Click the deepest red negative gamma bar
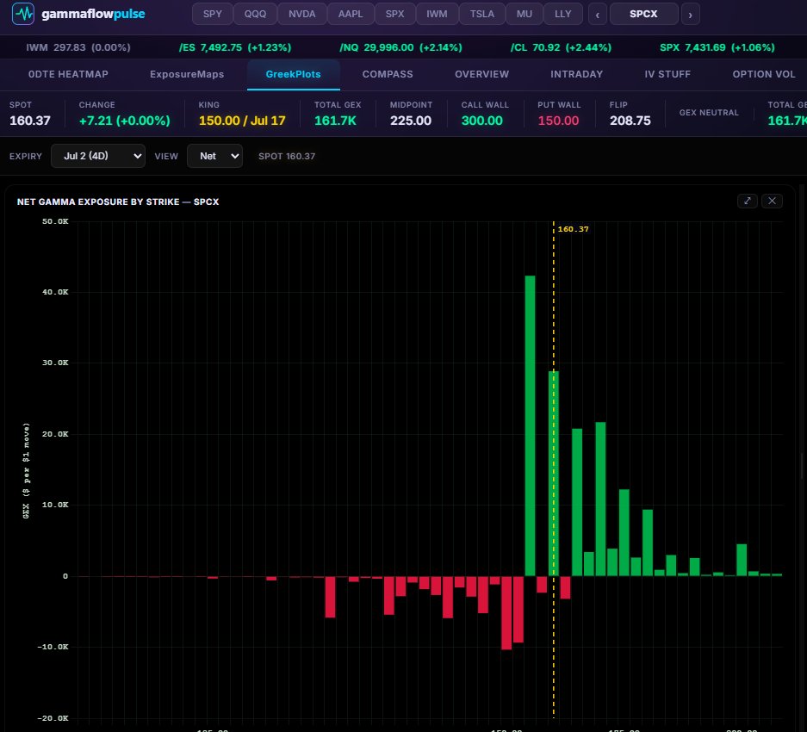Image resolution: width=807 pixels, height=732 pixels. click(506, 612)
